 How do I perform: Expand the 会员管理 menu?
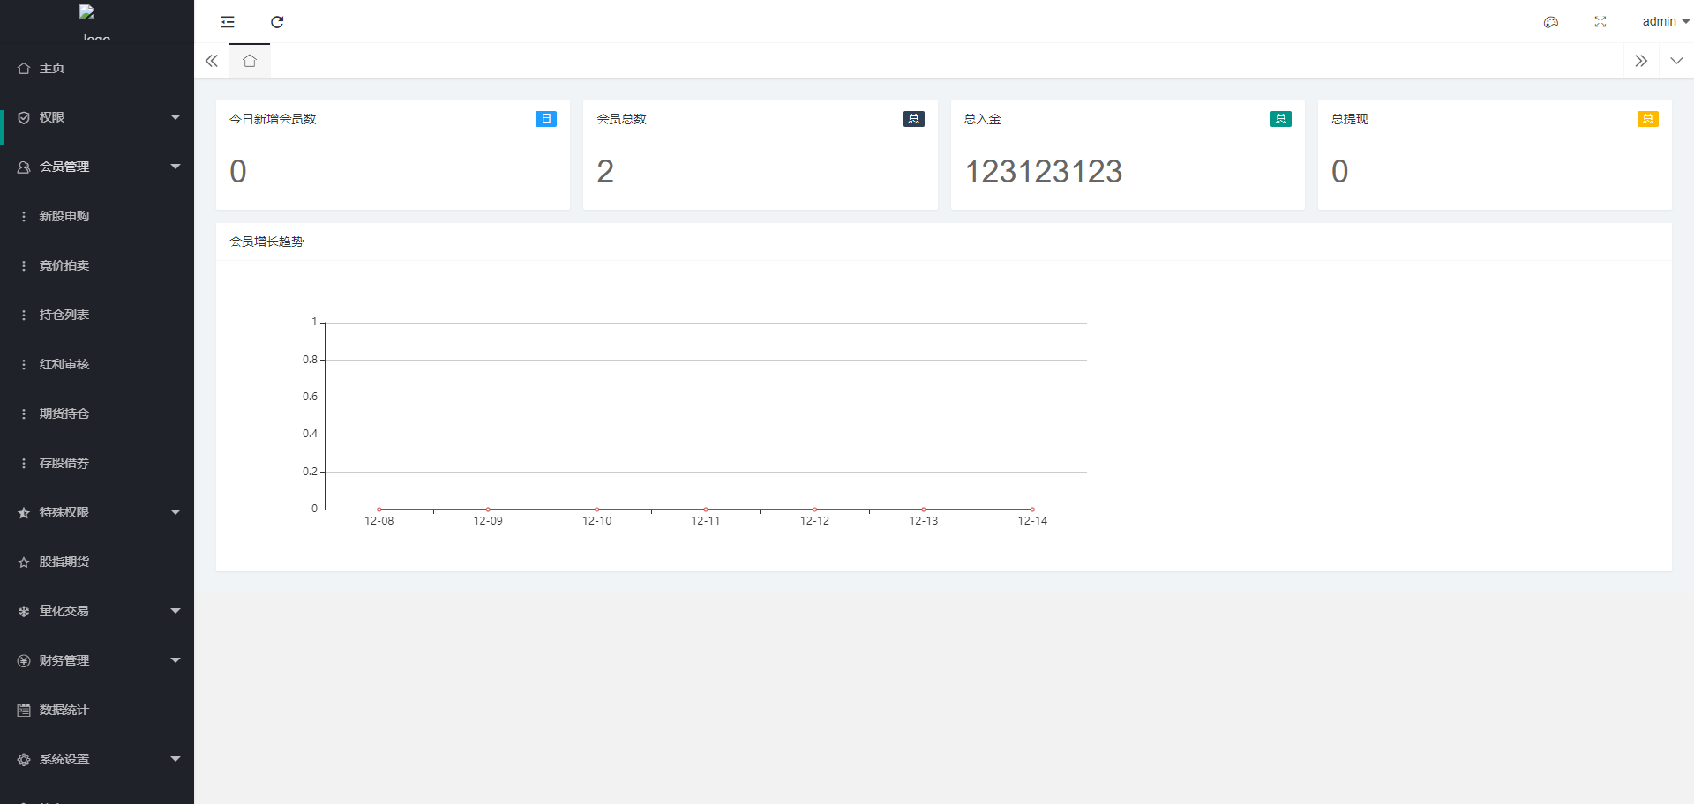tap(97, 167)
